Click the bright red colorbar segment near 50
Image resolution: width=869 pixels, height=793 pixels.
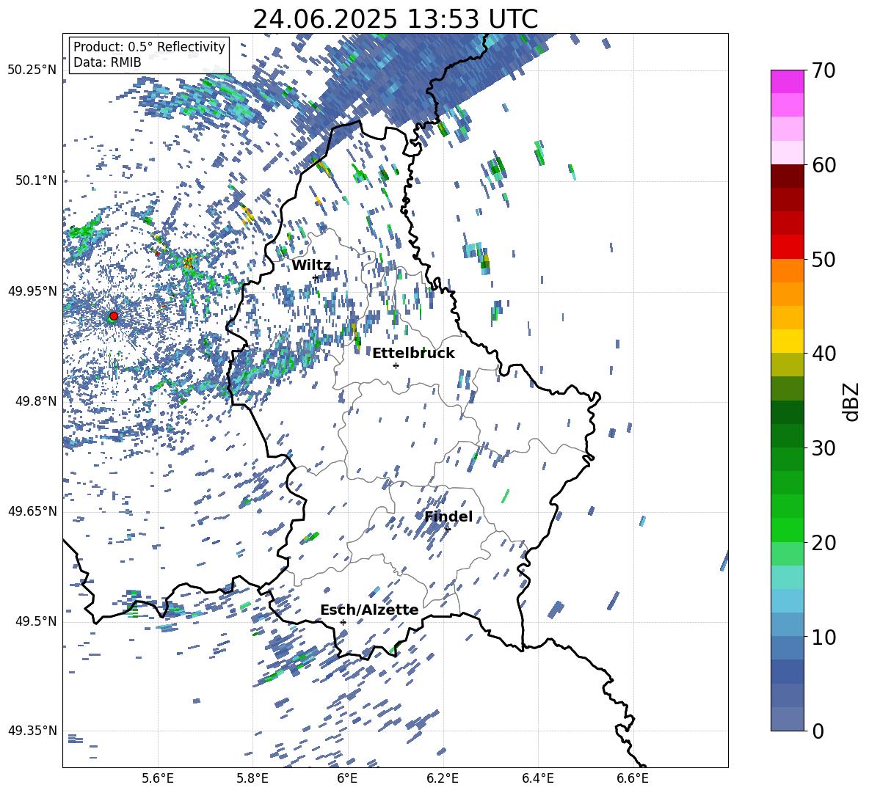[x=787, y=247]
